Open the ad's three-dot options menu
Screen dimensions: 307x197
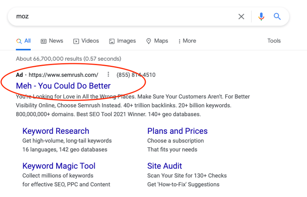[x=108, y=74]
